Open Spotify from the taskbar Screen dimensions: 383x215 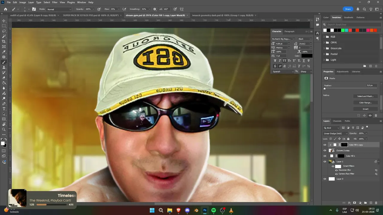[214, 210]
